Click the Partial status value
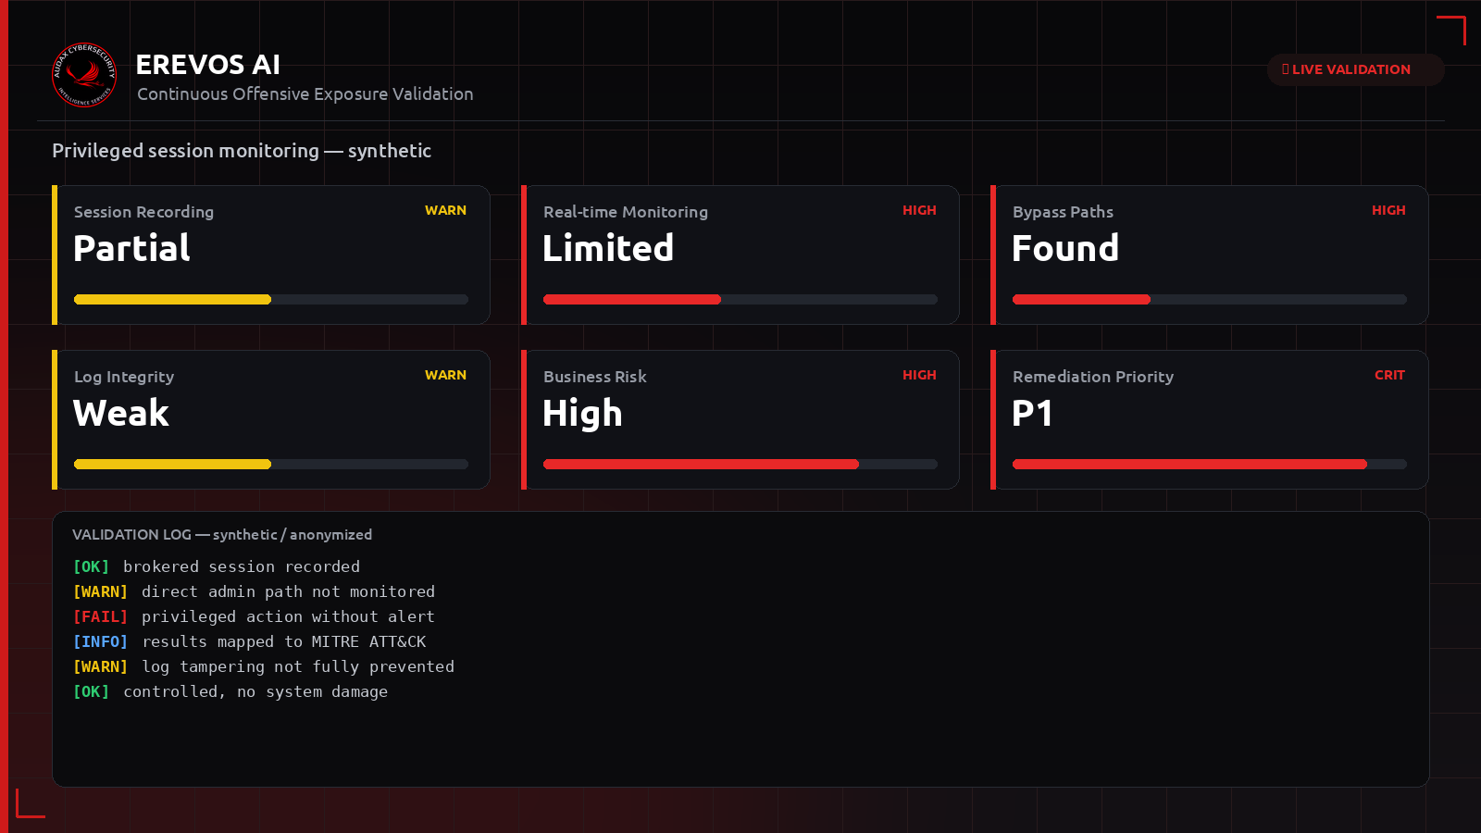This screenshot has width=1481, height=833. (131, 248)
